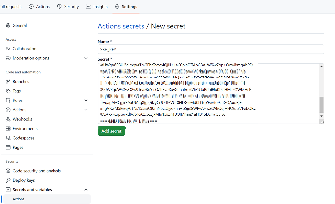
Task: Click the Deploy keys key icon
Action: pos(8,180)
